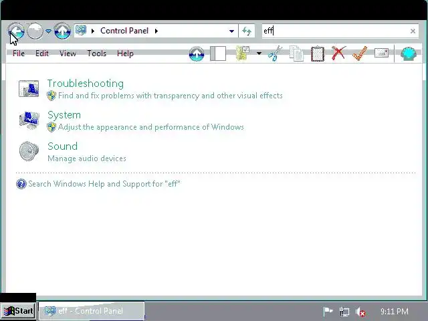Open the Sound speaker icon
Screen dimensions: 428x321
(x=29, y=151)
